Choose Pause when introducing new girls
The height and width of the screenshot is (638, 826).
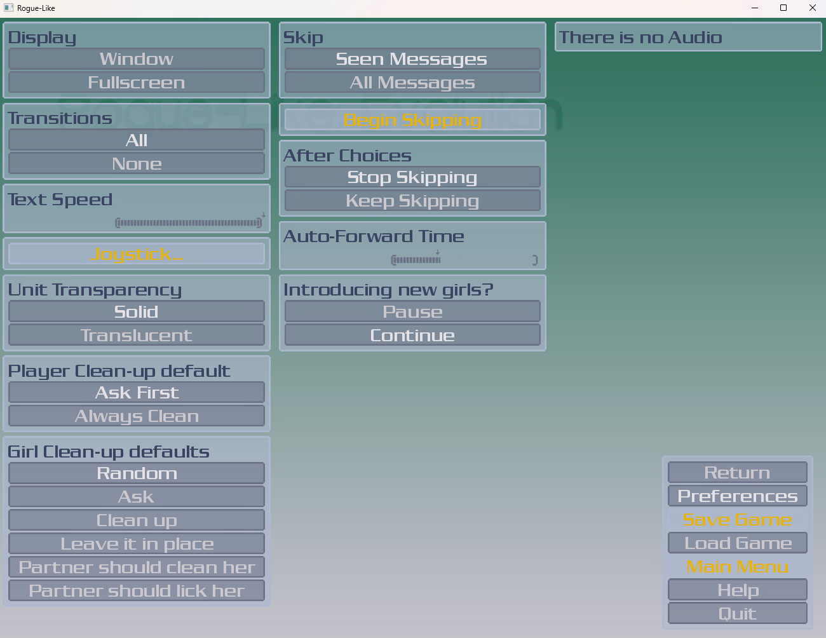click(x=412, y=312)
